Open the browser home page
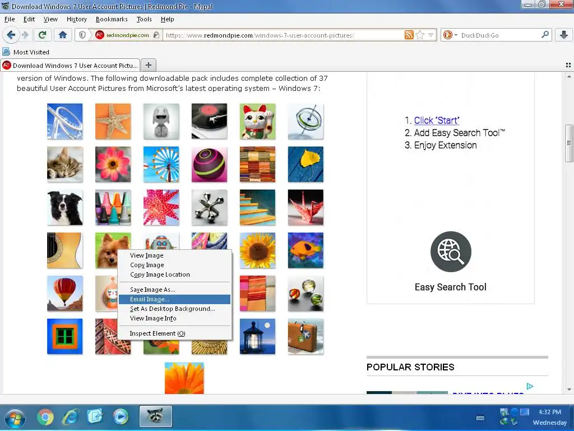Image resolution: width=574 pixels, height=431 pixels. pyautogui.click(x=63, y=35)
